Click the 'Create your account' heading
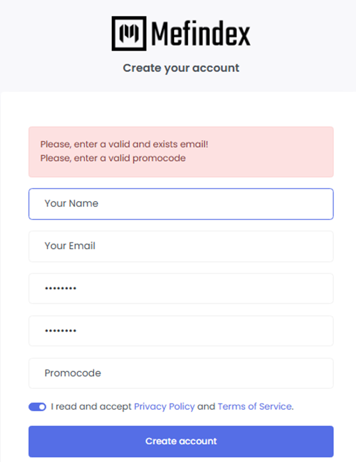 pyautogui.click(x=181, y=68)
